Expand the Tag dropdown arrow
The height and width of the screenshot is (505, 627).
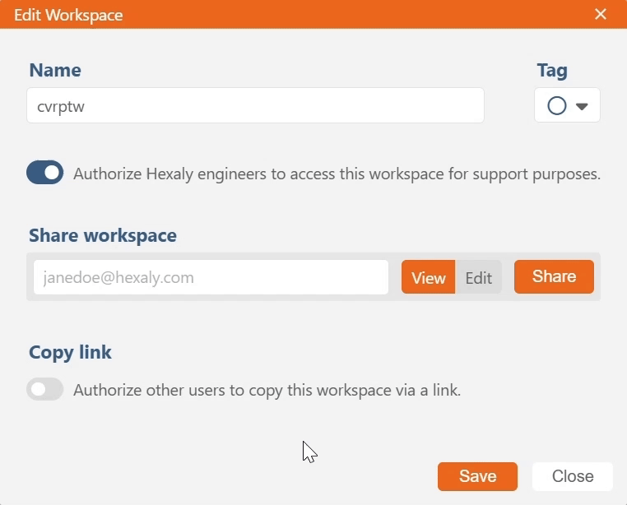pos(582,106)
